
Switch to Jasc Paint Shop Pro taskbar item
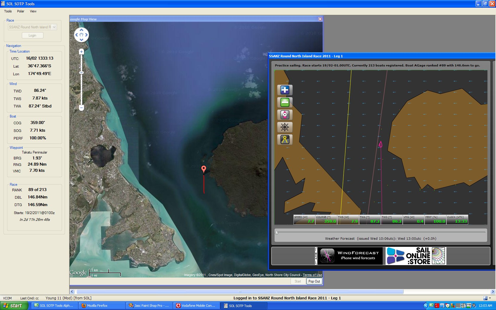tap(149, 306)
